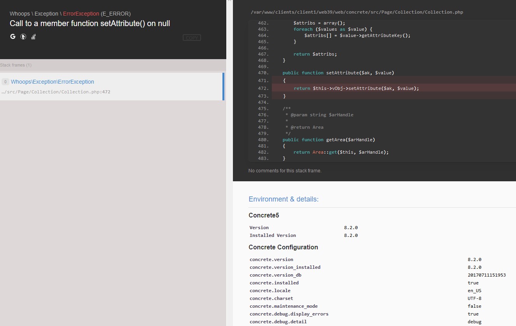Select the Stack frames (1) header
Viewport: 516px width, 326px height.
click(x=16, y=65)
